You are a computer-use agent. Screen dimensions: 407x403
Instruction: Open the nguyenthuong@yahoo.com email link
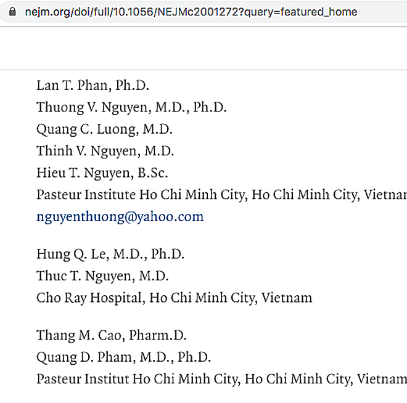pyautogui.click(x=120, y=216)
